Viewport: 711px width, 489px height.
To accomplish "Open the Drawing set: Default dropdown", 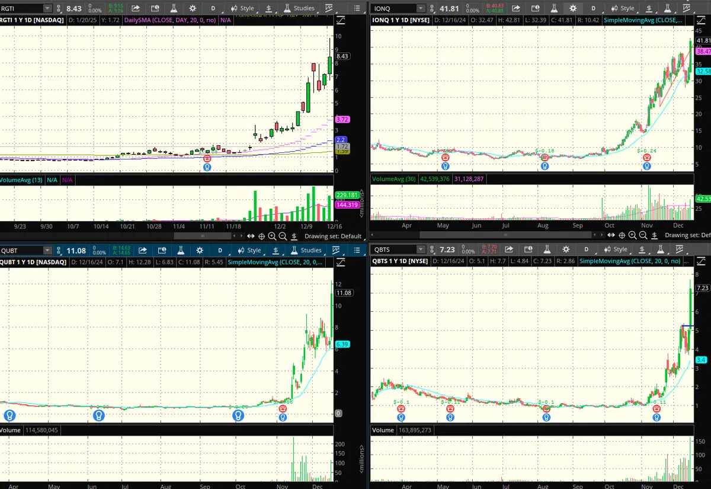I will [332, 236].
